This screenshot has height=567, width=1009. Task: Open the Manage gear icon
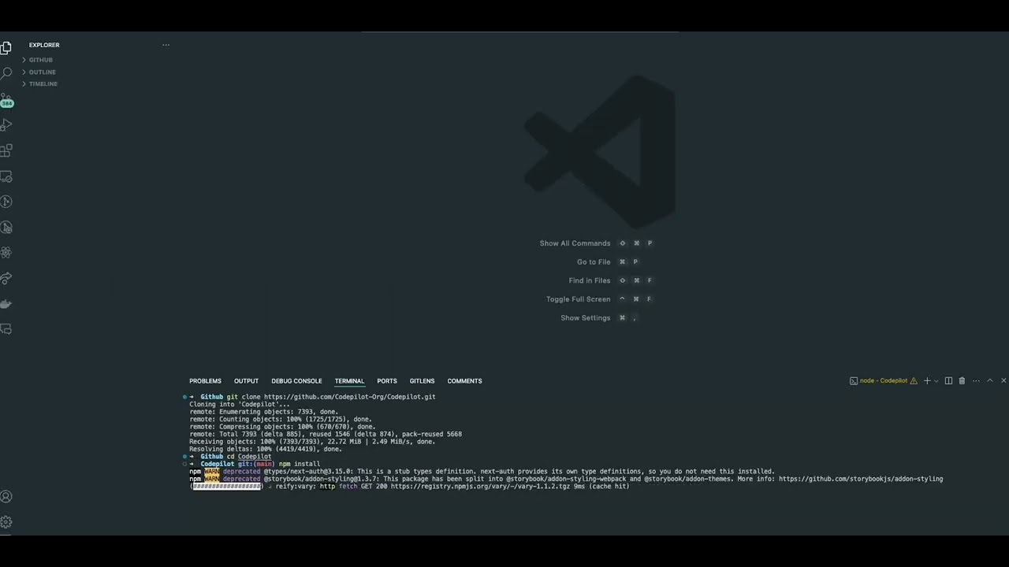[x=6, y=522]
